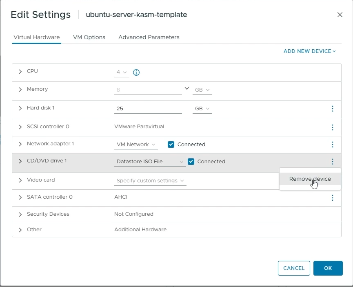
Task: Open SCSI controller 0 actions menu
Action: pos(332,127)
